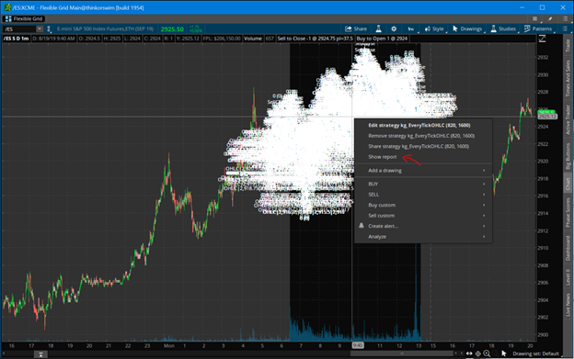This screenshot has height=359, width=574.
Task: Toggle the chart scale arrow icon above price axis
Action: click(542, 39)
